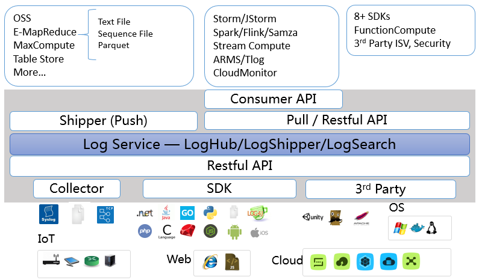
Task: Click the green cloud upload icon
Action: point(342,261)
